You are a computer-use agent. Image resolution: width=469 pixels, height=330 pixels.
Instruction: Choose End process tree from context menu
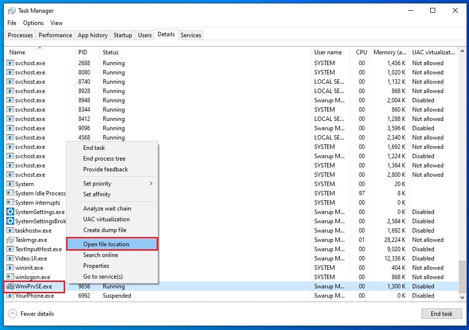[x=112, y=159]
